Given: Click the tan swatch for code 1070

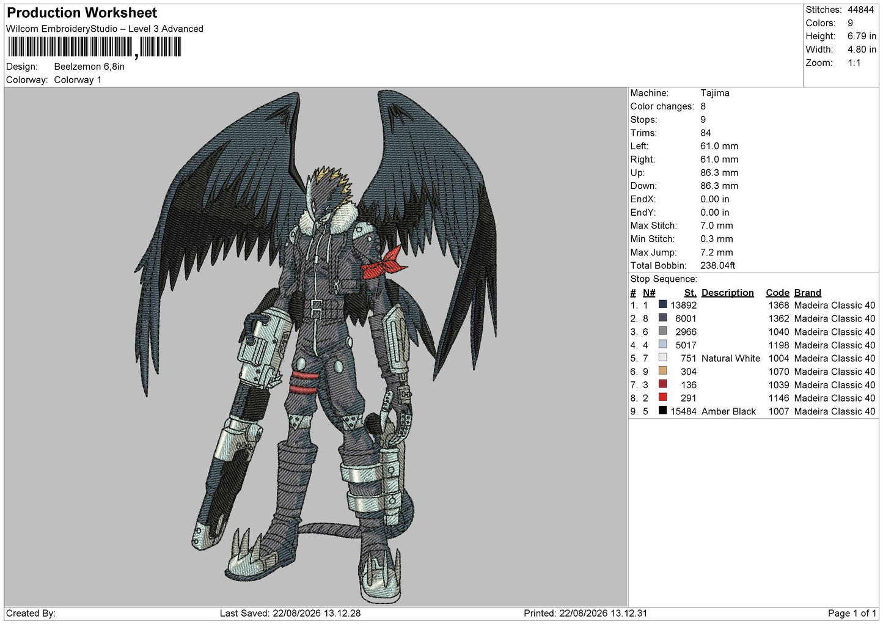Looking at the screenshot, I should [662, 371].
